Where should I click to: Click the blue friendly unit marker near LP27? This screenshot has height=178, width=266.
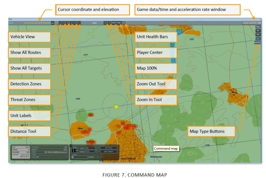(179, 31)
